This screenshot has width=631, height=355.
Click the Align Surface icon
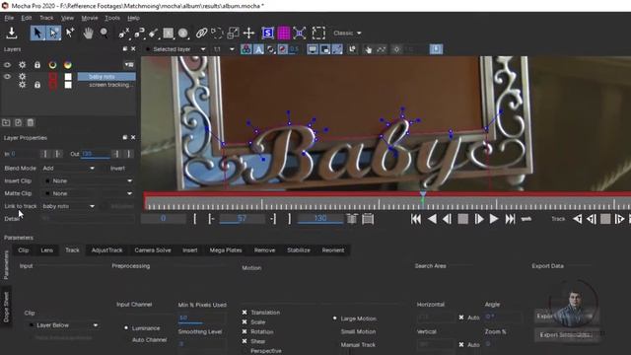point(300,33)
